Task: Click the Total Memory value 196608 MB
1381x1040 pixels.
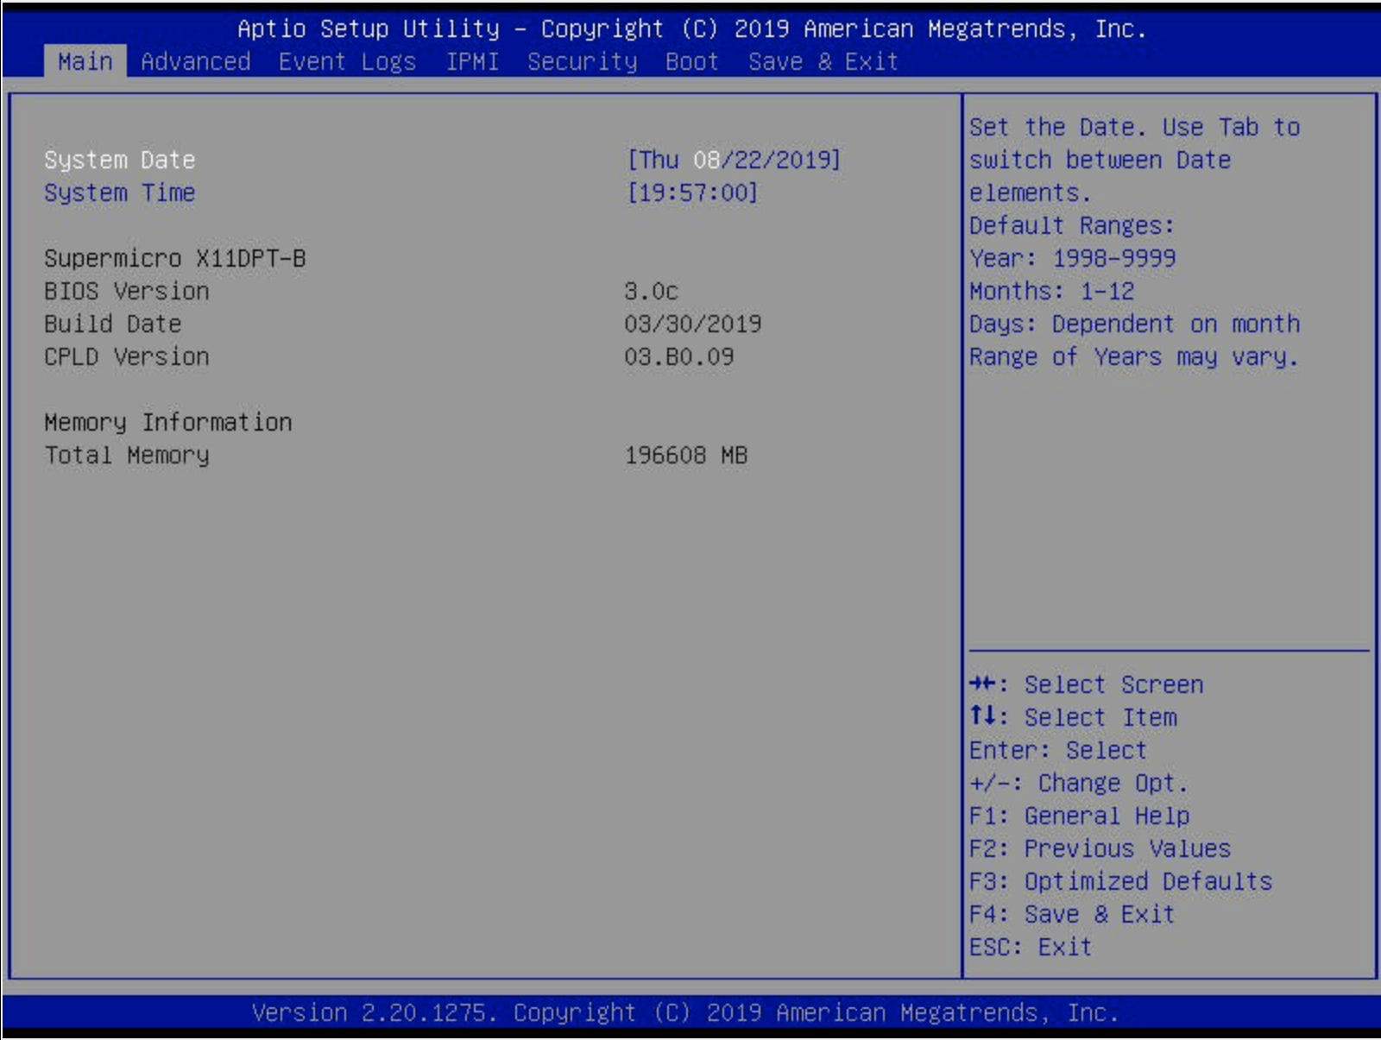Action: click(685, 455)
